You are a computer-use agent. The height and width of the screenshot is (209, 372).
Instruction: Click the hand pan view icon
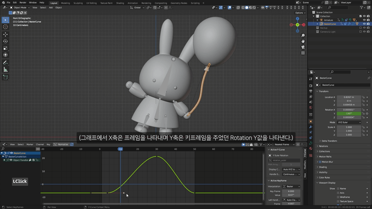tap(303, 41)
